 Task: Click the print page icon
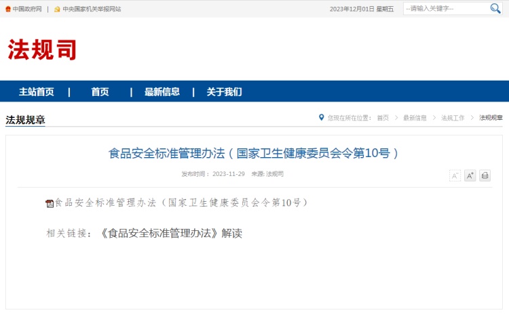tap(485, 175)
